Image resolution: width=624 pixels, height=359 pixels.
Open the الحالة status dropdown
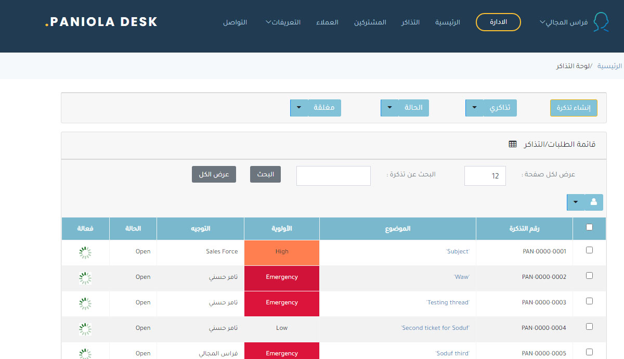click(x=389, y=108)
